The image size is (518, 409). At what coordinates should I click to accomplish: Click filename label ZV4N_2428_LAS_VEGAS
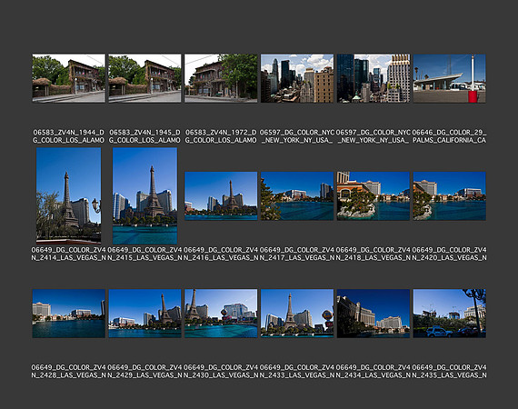pyautogui.click(x=69, y=372)
